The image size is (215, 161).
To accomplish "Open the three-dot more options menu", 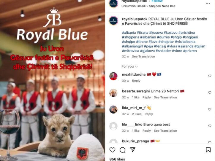I will (208, 3).
